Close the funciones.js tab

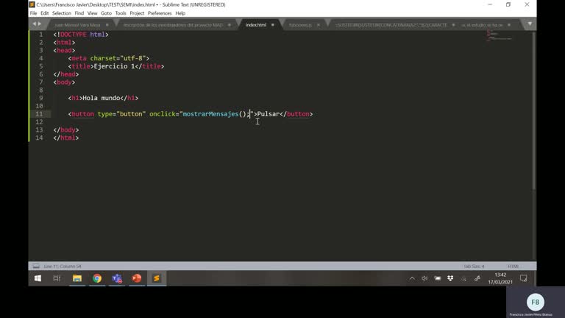pos(318,25)
